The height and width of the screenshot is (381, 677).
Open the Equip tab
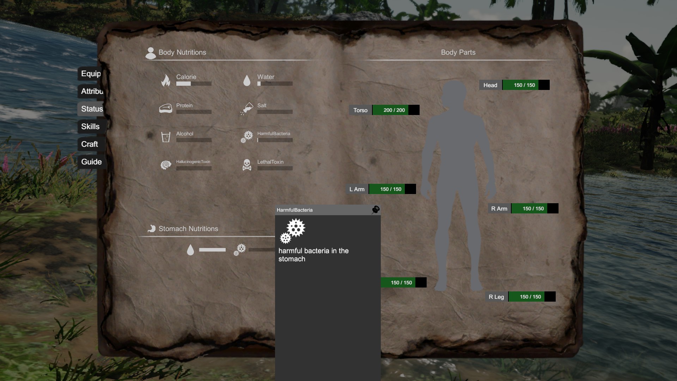(x=91, y=74)
